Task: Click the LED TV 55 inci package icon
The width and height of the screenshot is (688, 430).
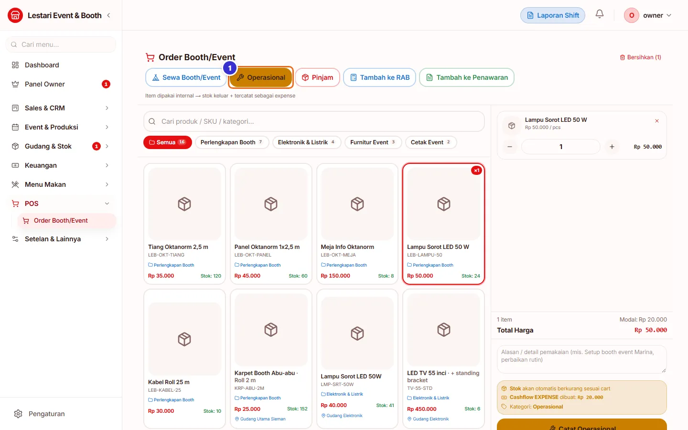Action: pos(444,330)
